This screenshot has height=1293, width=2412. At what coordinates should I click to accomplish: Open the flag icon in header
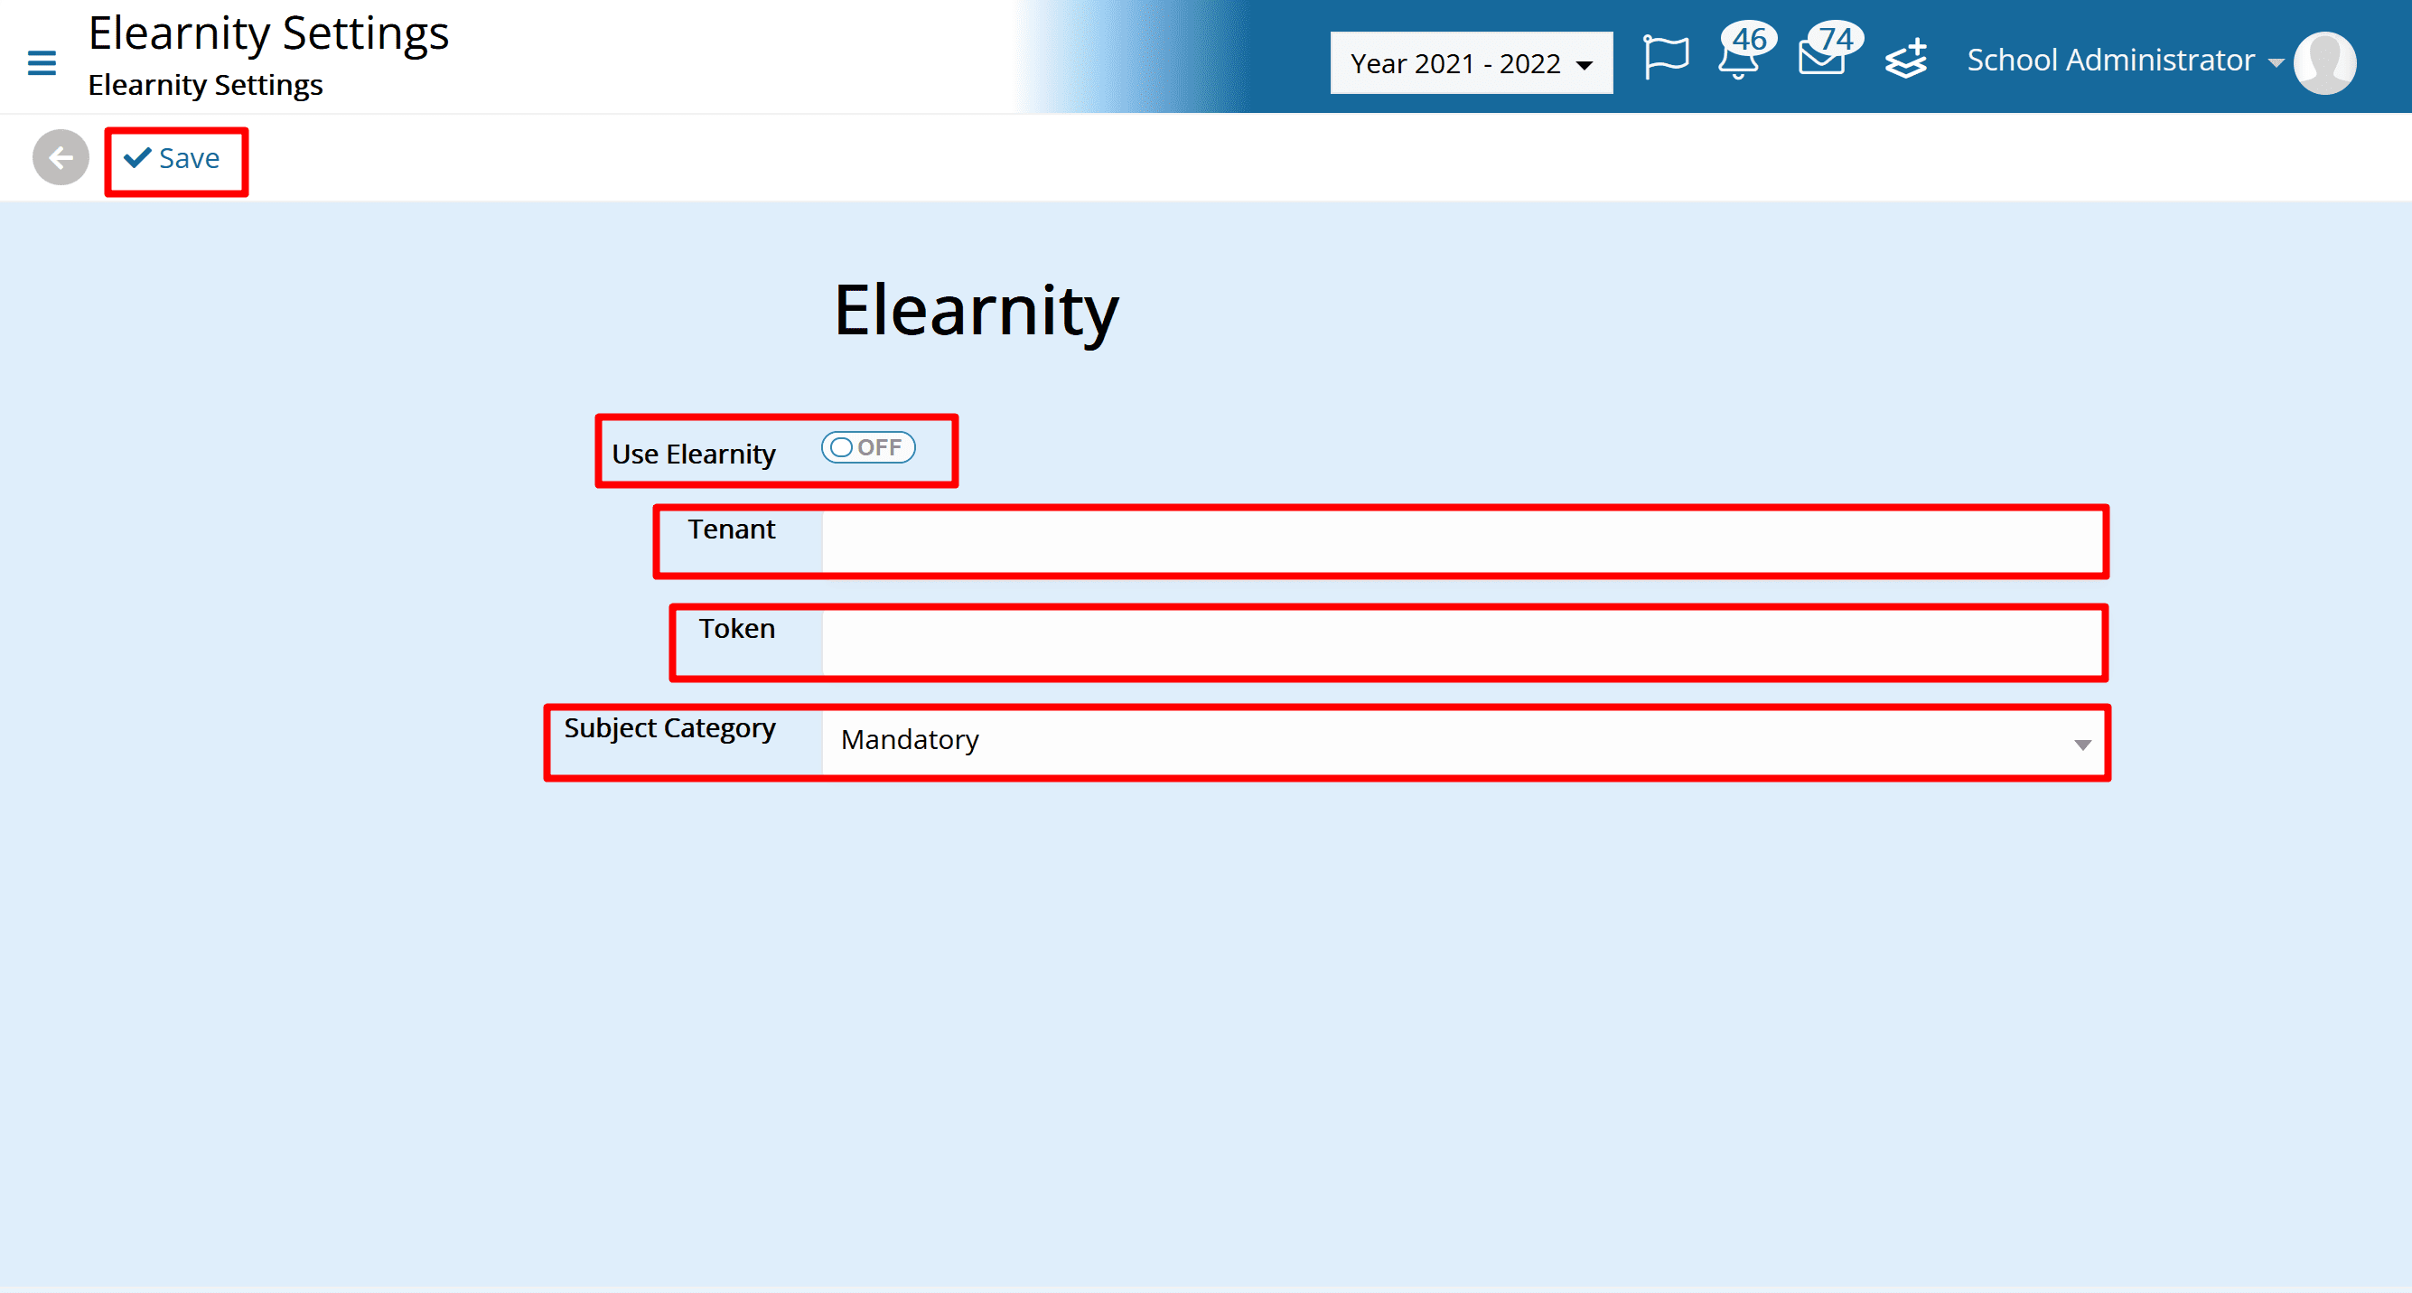(1666, 58)
